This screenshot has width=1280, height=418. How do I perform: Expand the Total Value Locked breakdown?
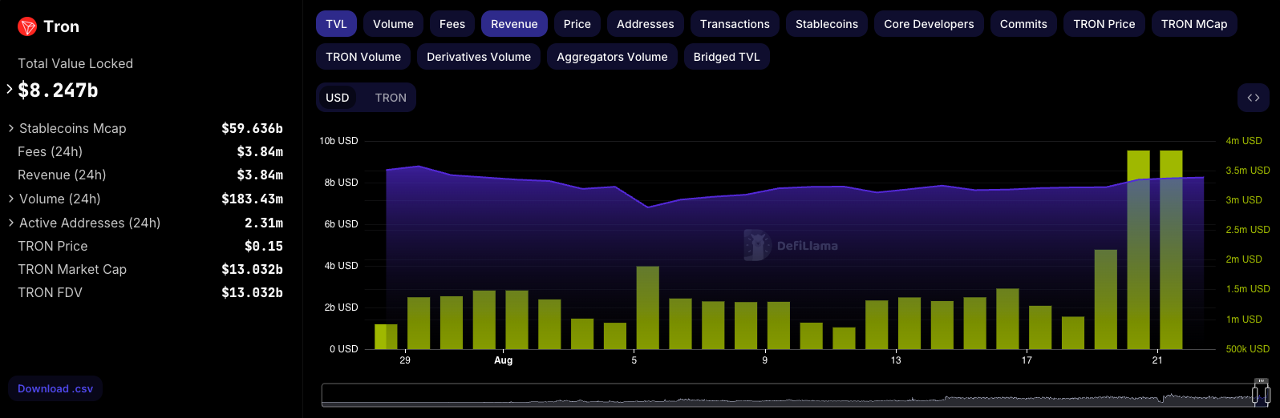[10, 90]
